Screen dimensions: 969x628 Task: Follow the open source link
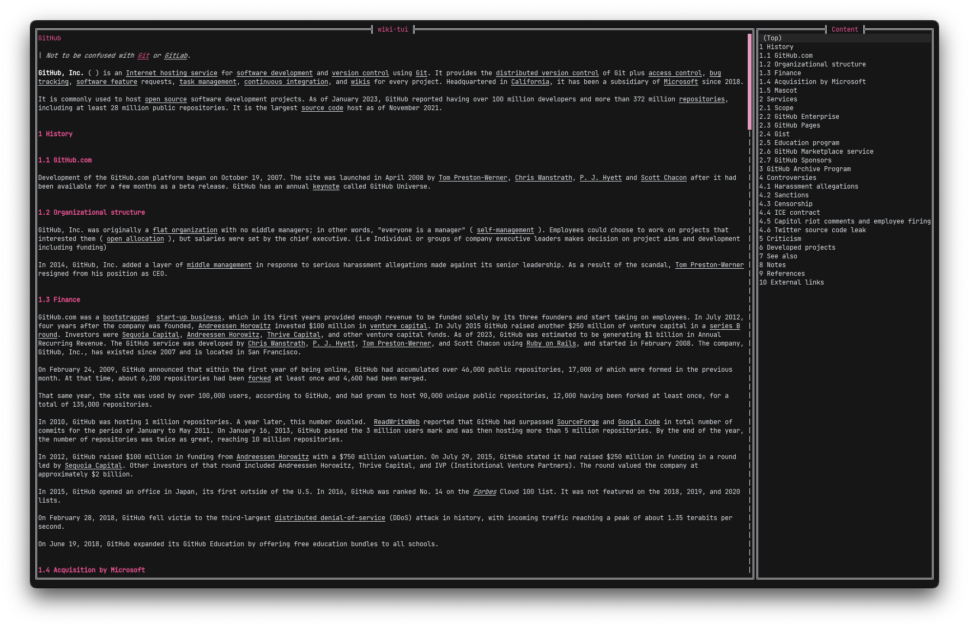[x=166, y=99]
